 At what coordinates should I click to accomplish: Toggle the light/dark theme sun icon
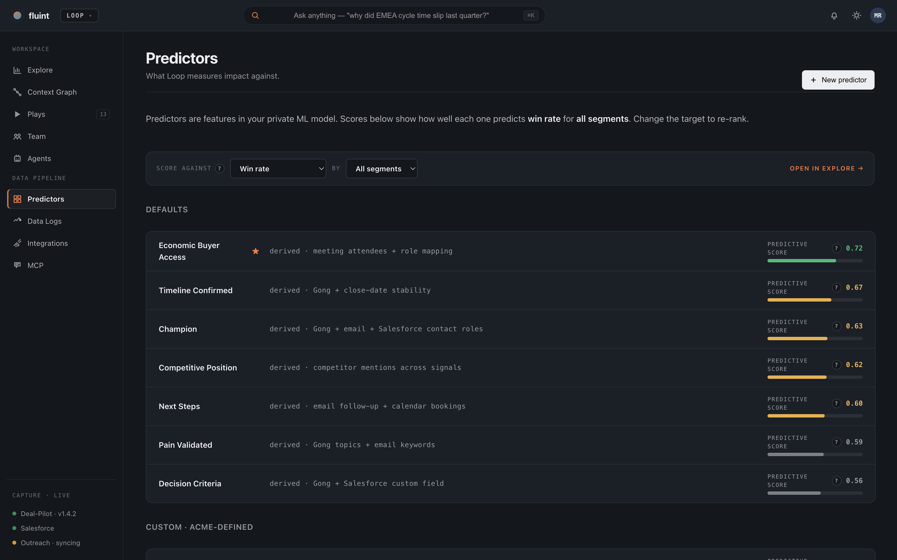pyautogui.click(x=856, y=16)
